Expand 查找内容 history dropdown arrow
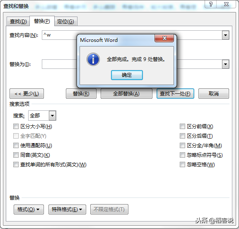The width and height of the screenshot is (239, 229). [x=225, y=35]
